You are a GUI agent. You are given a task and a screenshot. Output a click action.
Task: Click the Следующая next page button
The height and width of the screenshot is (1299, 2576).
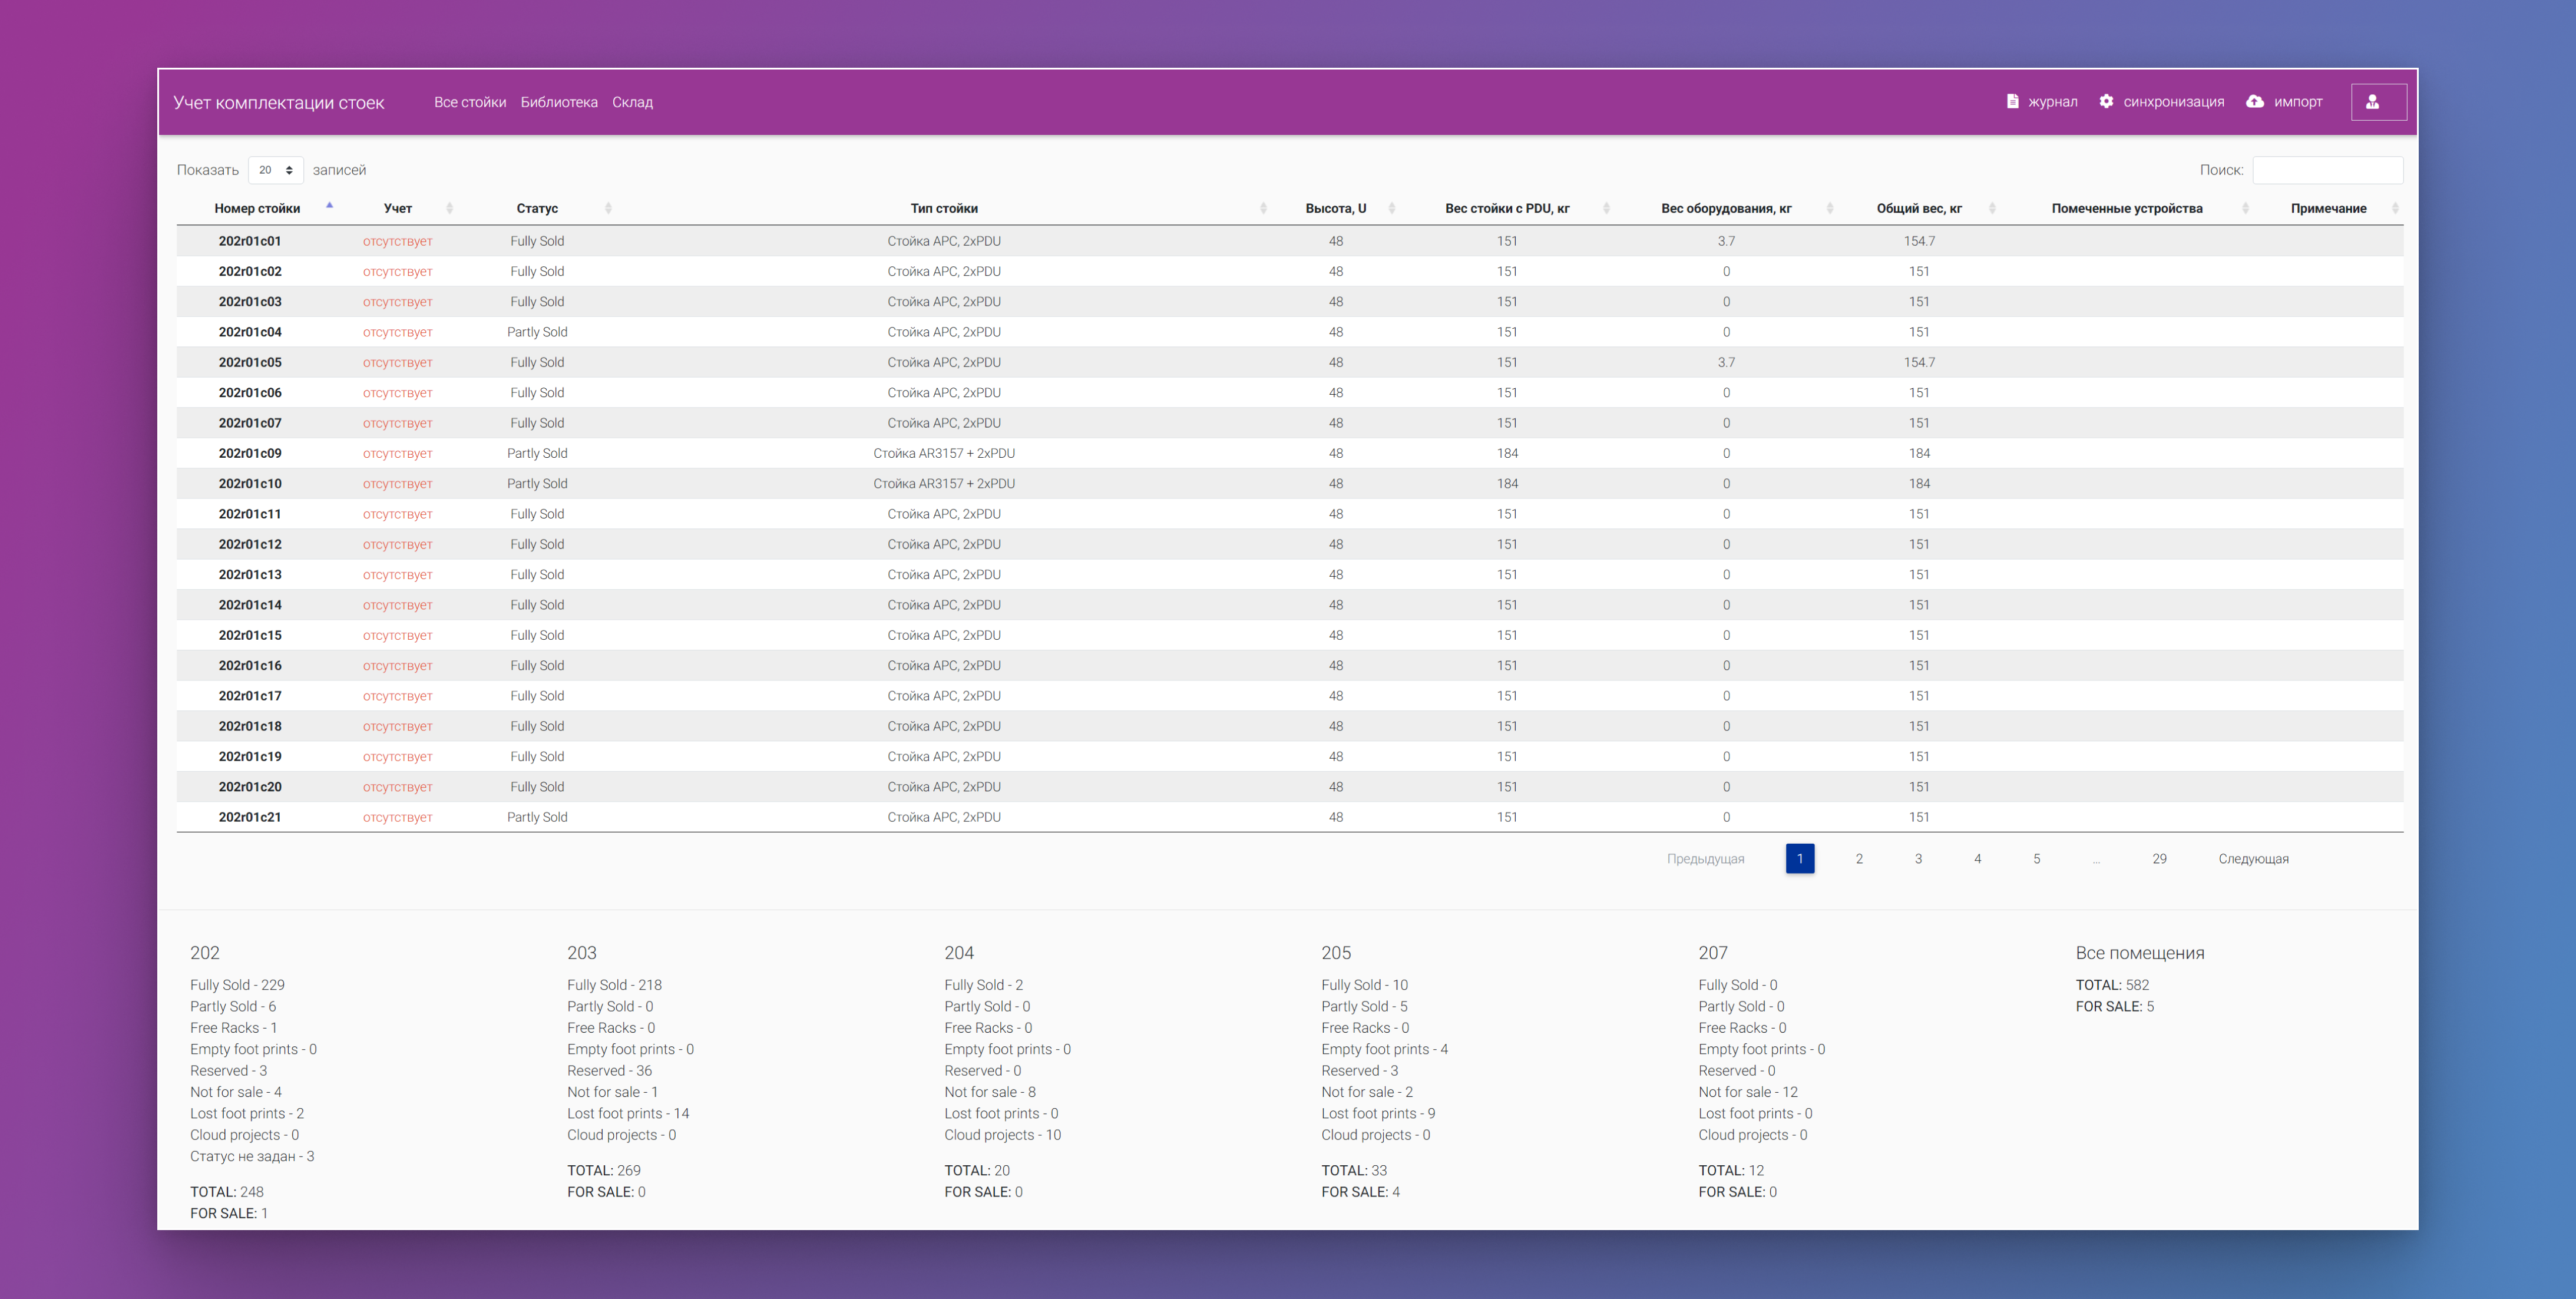click(x=2253, y=858)
